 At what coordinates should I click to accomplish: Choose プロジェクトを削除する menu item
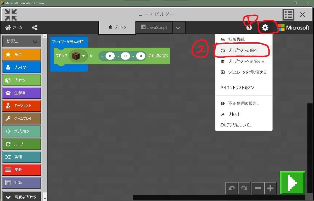coord(244,61)
